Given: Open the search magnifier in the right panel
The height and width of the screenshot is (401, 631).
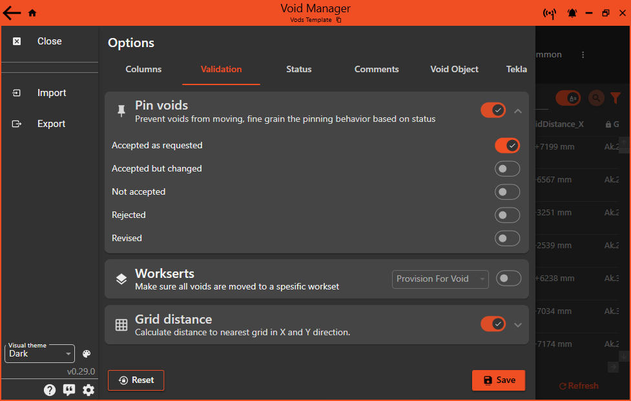Looking at the screenshot, I should 595,98.
